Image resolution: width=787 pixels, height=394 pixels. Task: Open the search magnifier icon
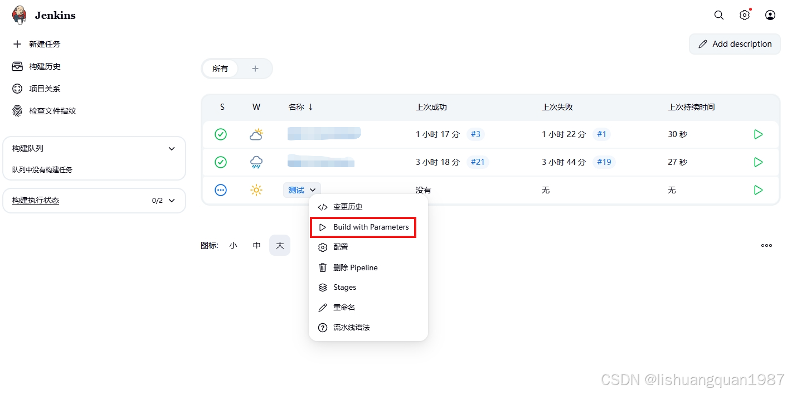(719, 15)
